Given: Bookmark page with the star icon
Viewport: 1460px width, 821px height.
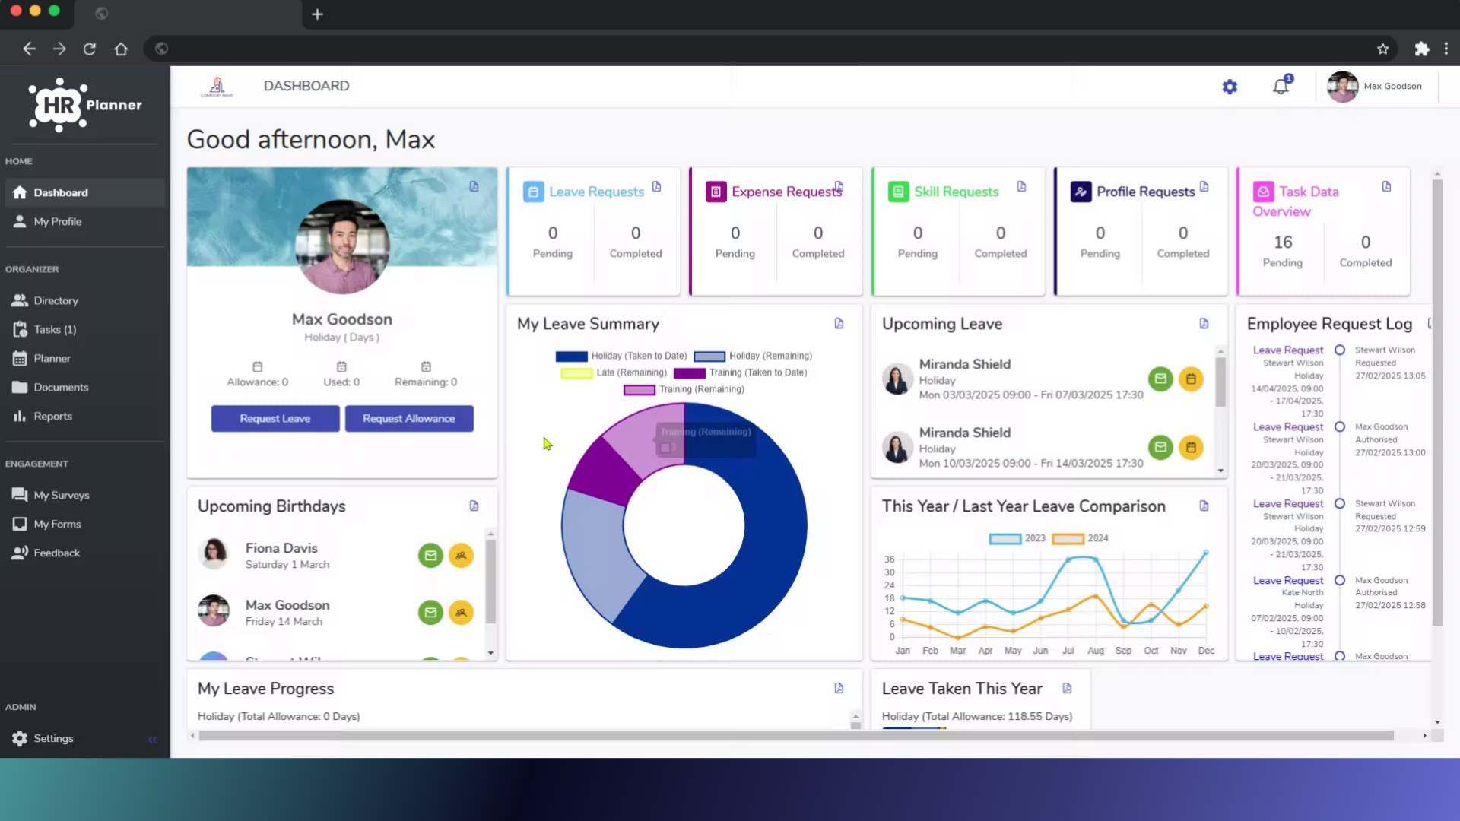Looking at the screenshot, I should pyautogui.click(x=1382, y=49).
